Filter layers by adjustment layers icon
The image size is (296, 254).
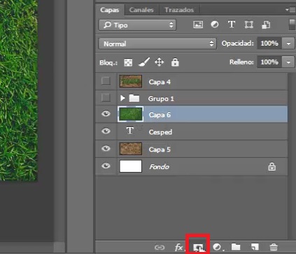215,25
